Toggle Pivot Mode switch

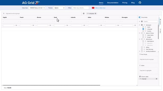pos(140,17)
